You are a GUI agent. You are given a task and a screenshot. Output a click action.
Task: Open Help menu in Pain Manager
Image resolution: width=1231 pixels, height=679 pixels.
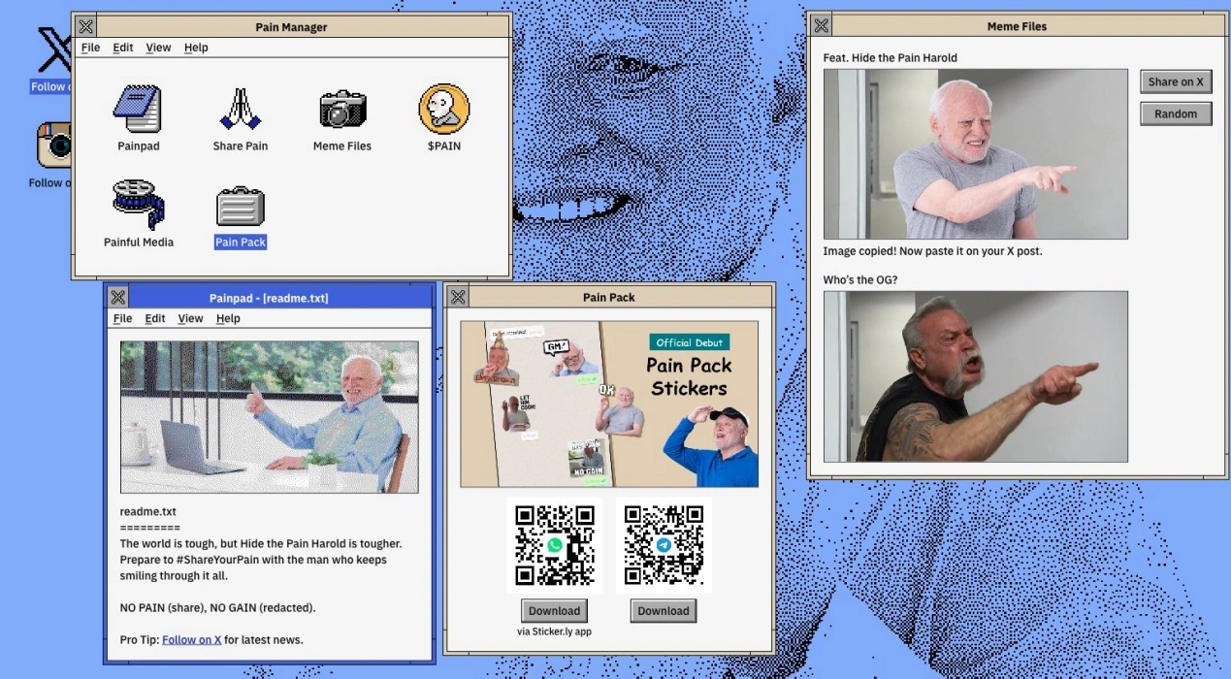click(x=196, y=48)
